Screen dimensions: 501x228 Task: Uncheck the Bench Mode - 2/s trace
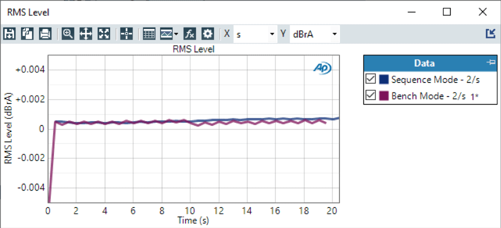[x=370, y=95]
